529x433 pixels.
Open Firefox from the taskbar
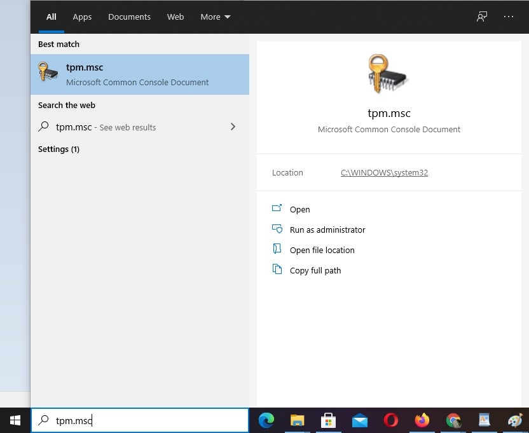coord(422,420)
